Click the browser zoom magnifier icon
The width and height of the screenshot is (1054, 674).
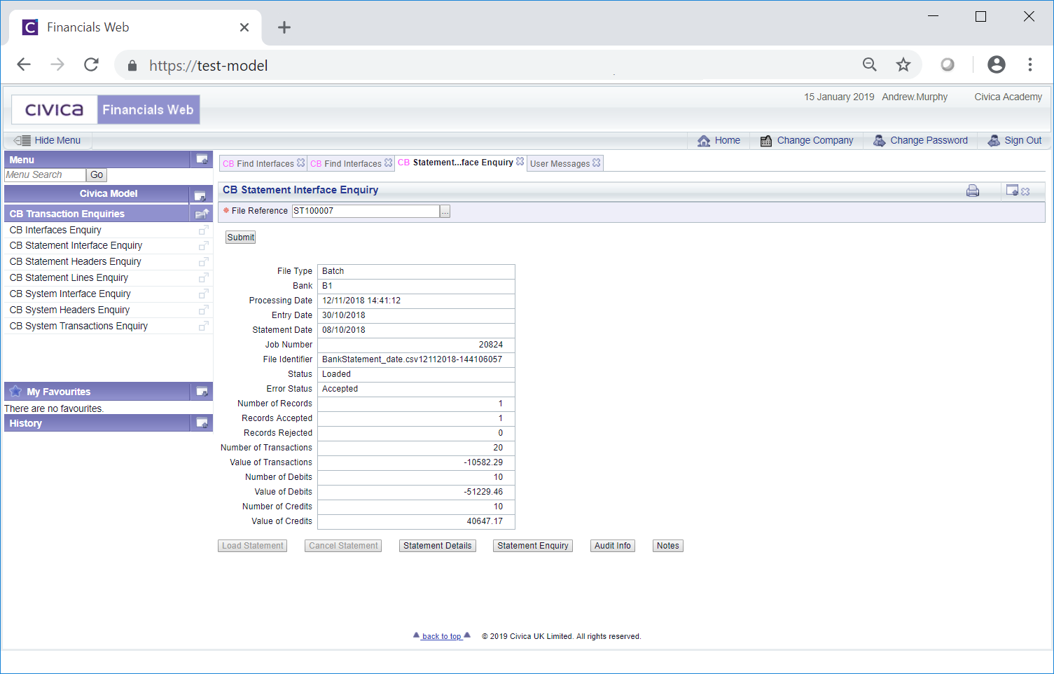[x=870, y=65]
